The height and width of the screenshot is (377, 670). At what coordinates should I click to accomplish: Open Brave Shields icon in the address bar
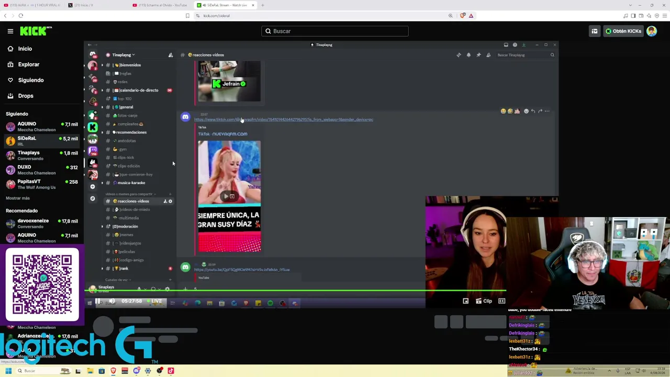pyautogui.click(x=462, y=16)
